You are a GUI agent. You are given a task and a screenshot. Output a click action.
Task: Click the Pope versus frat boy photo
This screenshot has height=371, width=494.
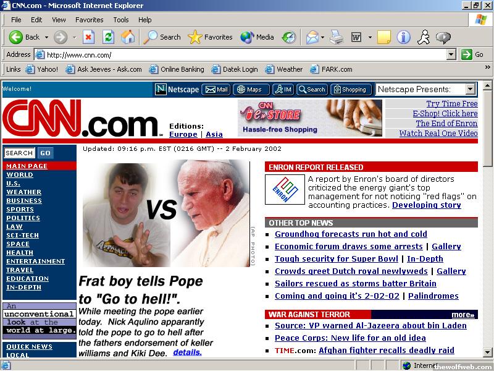[166, 213]
